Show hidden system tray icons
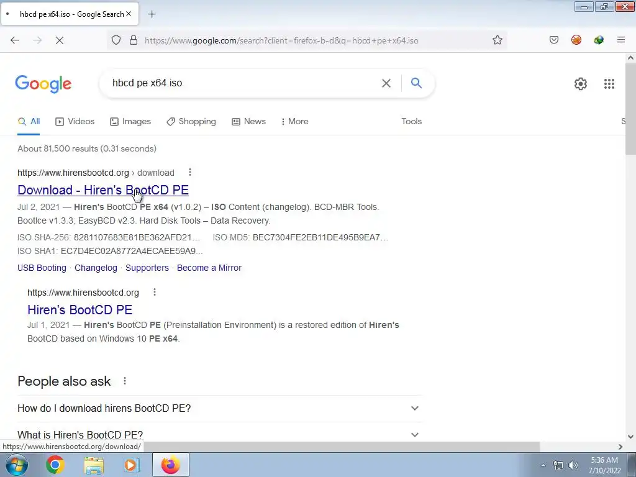The image size is (636, 477). (x=543, y=465)
